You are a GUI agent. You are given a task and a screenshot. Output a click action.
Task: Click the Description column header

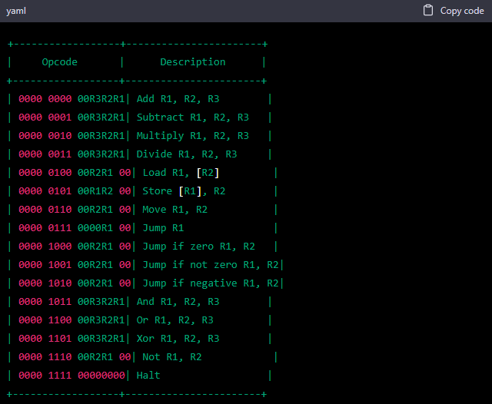click(193, 62)
